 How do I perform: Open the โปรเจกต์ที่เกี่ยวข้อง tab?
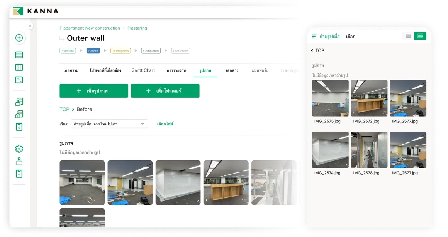pyautogui.click(x=105, y=70)
